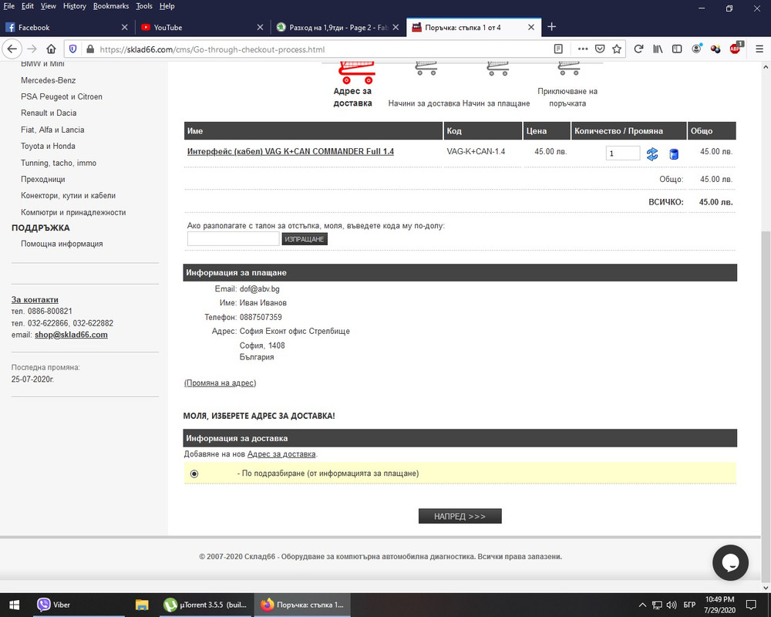The image size is (771, 617).
Task: Open the History menu
Action: (x=74, y=6)
